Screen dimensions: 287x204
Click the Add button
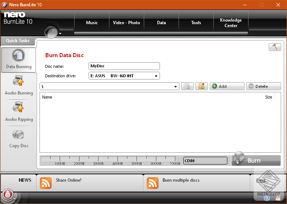tap(227, 86)
